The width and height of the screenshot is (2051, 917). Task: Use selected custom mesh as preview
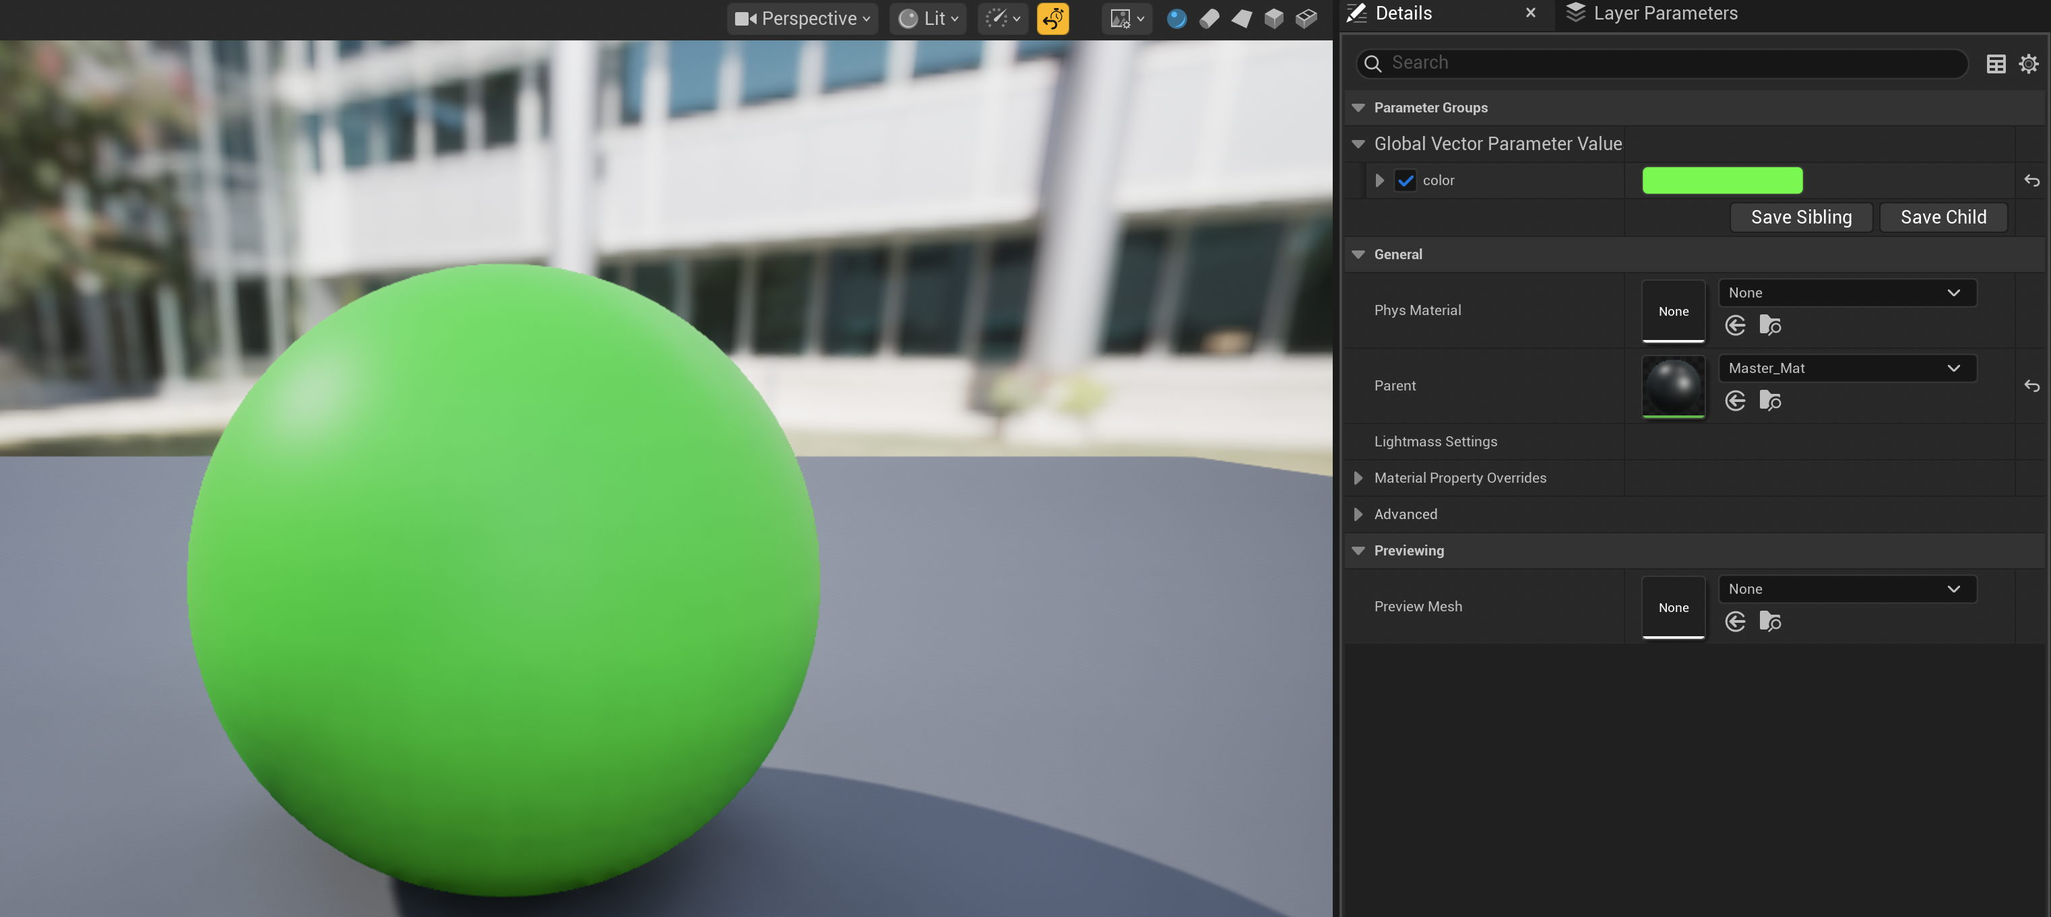(x=1306, y=18)
